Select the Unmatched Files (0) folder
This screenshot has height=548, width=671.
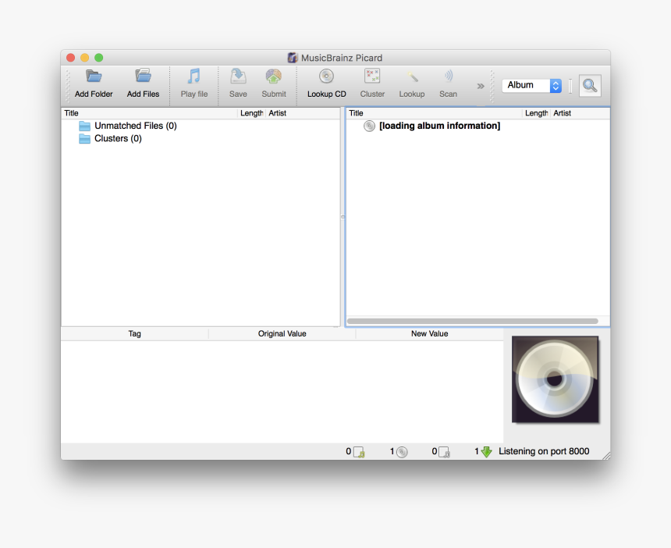[134, 125]
